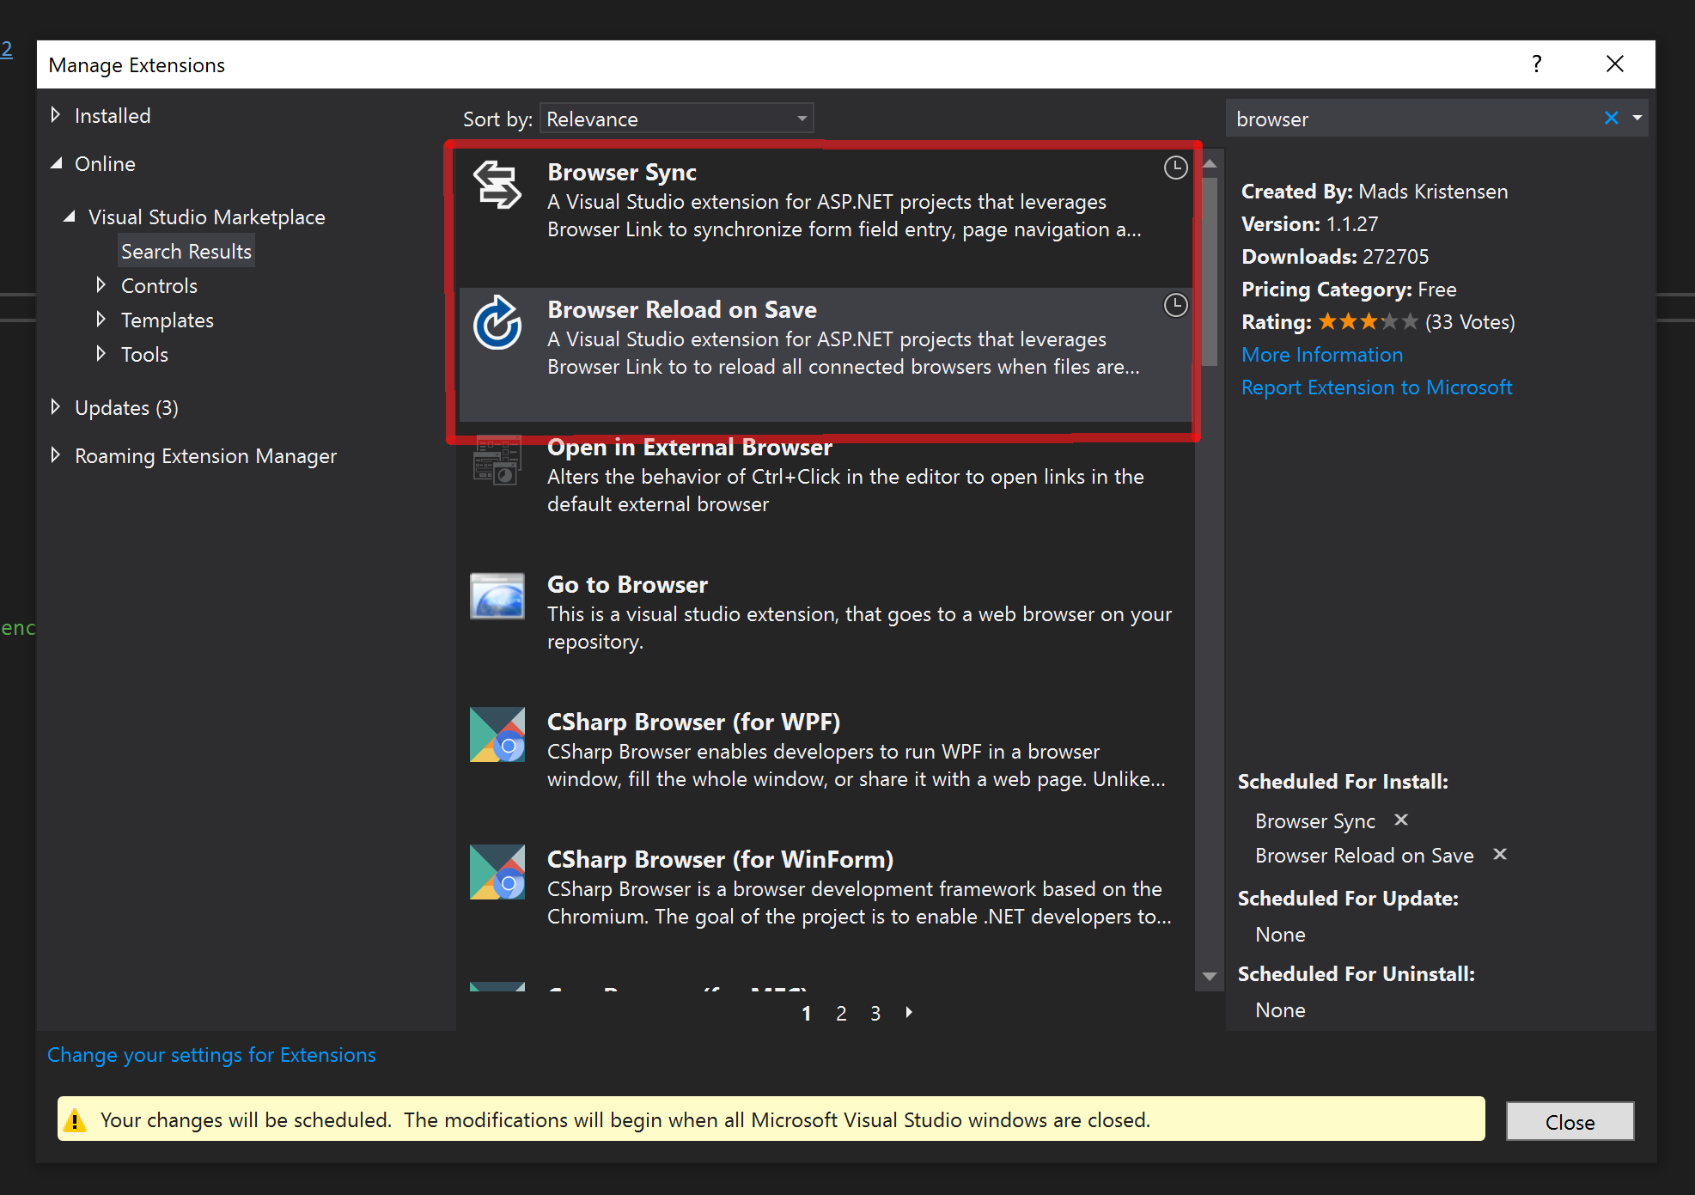Click the Browser Reload on Save icon
The image size is (1695, 1195).
pos(497,323)
